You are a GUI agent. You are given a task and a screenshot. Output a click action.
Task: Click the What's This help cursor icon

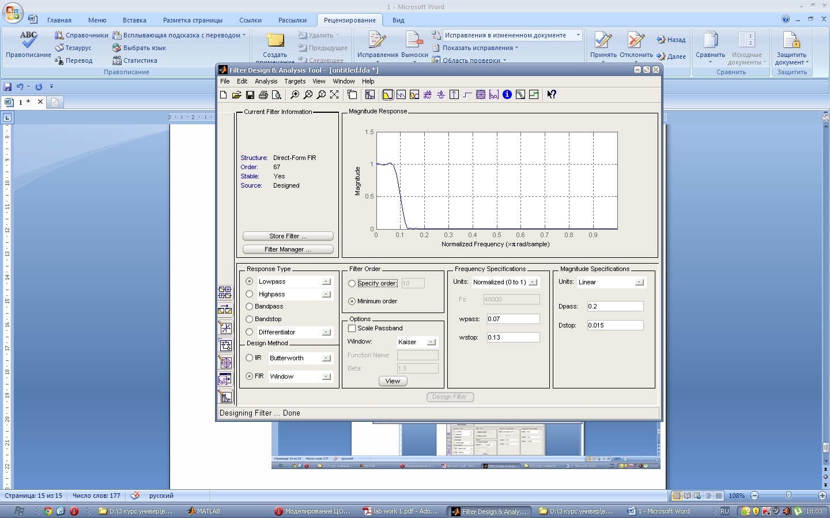coord(552,95)
